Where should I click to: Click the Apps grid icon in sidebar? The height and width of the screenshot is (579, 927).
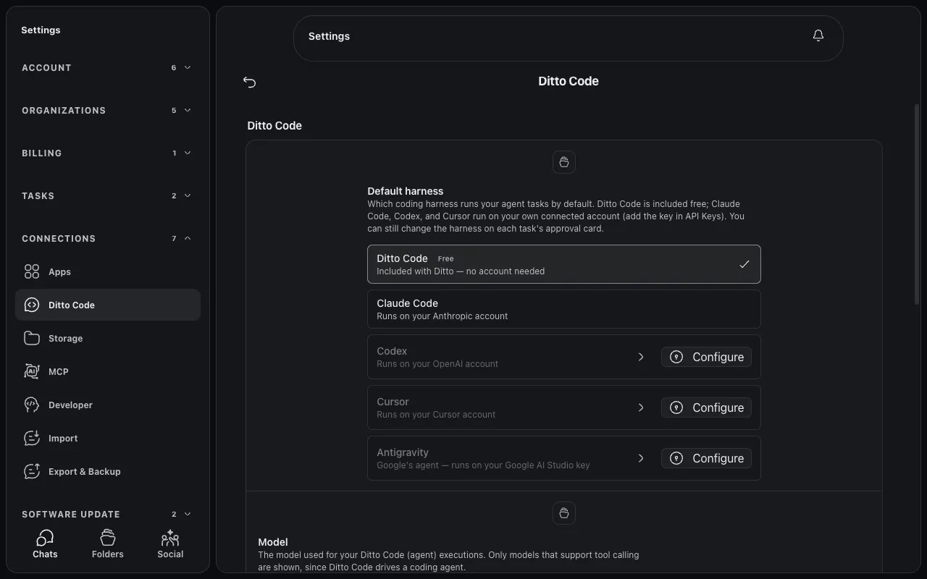click(x=32, y=271)
